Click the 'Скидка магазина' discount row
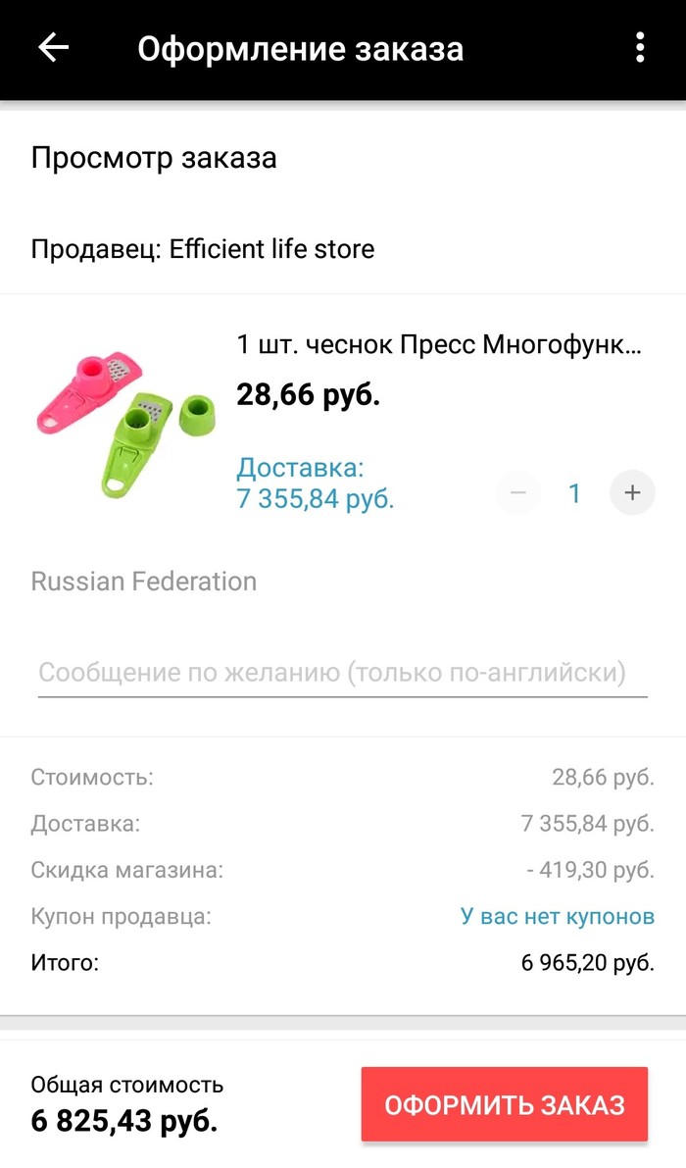The height and width of the screenshot is (1168, 686). point(343,870)
